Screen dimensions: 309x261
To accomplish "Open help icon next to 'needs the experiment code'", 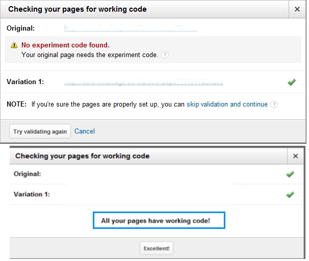I will 165,55.
